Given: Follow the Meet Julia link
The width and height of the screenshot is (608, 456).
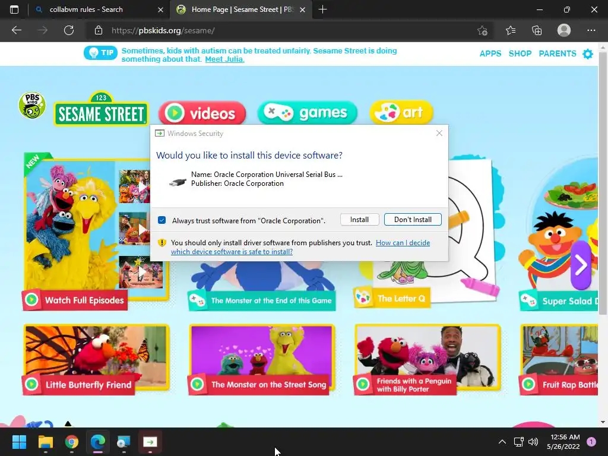Looking at the screenshot, I should (x=224, y=59).
